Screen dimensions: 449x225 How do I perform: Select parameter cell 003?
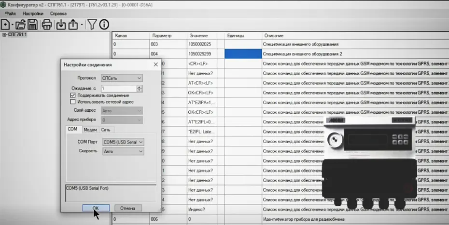click(168, 44)
